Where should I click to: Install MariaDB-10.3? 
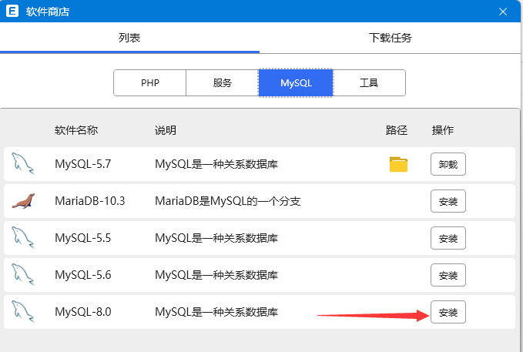click(x=448, y=201)
